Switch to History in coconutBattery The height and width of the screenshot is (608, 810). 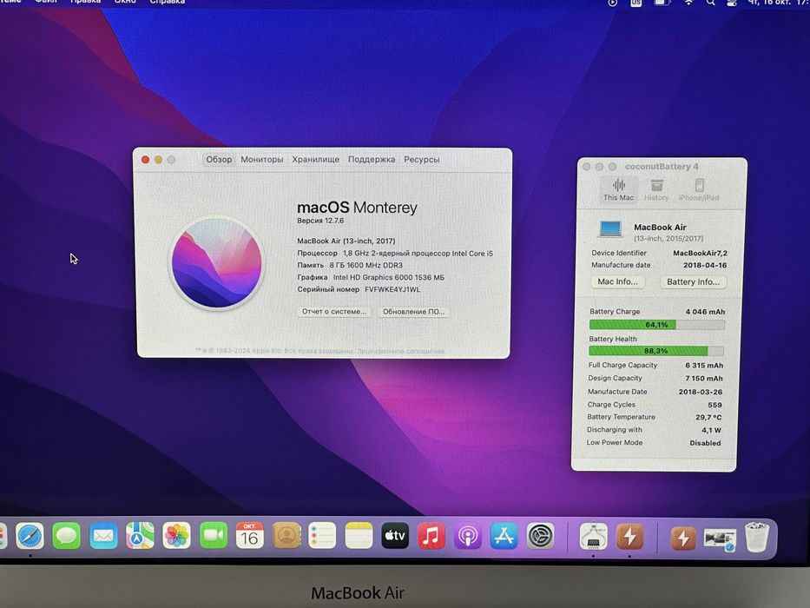coord(656,189)
